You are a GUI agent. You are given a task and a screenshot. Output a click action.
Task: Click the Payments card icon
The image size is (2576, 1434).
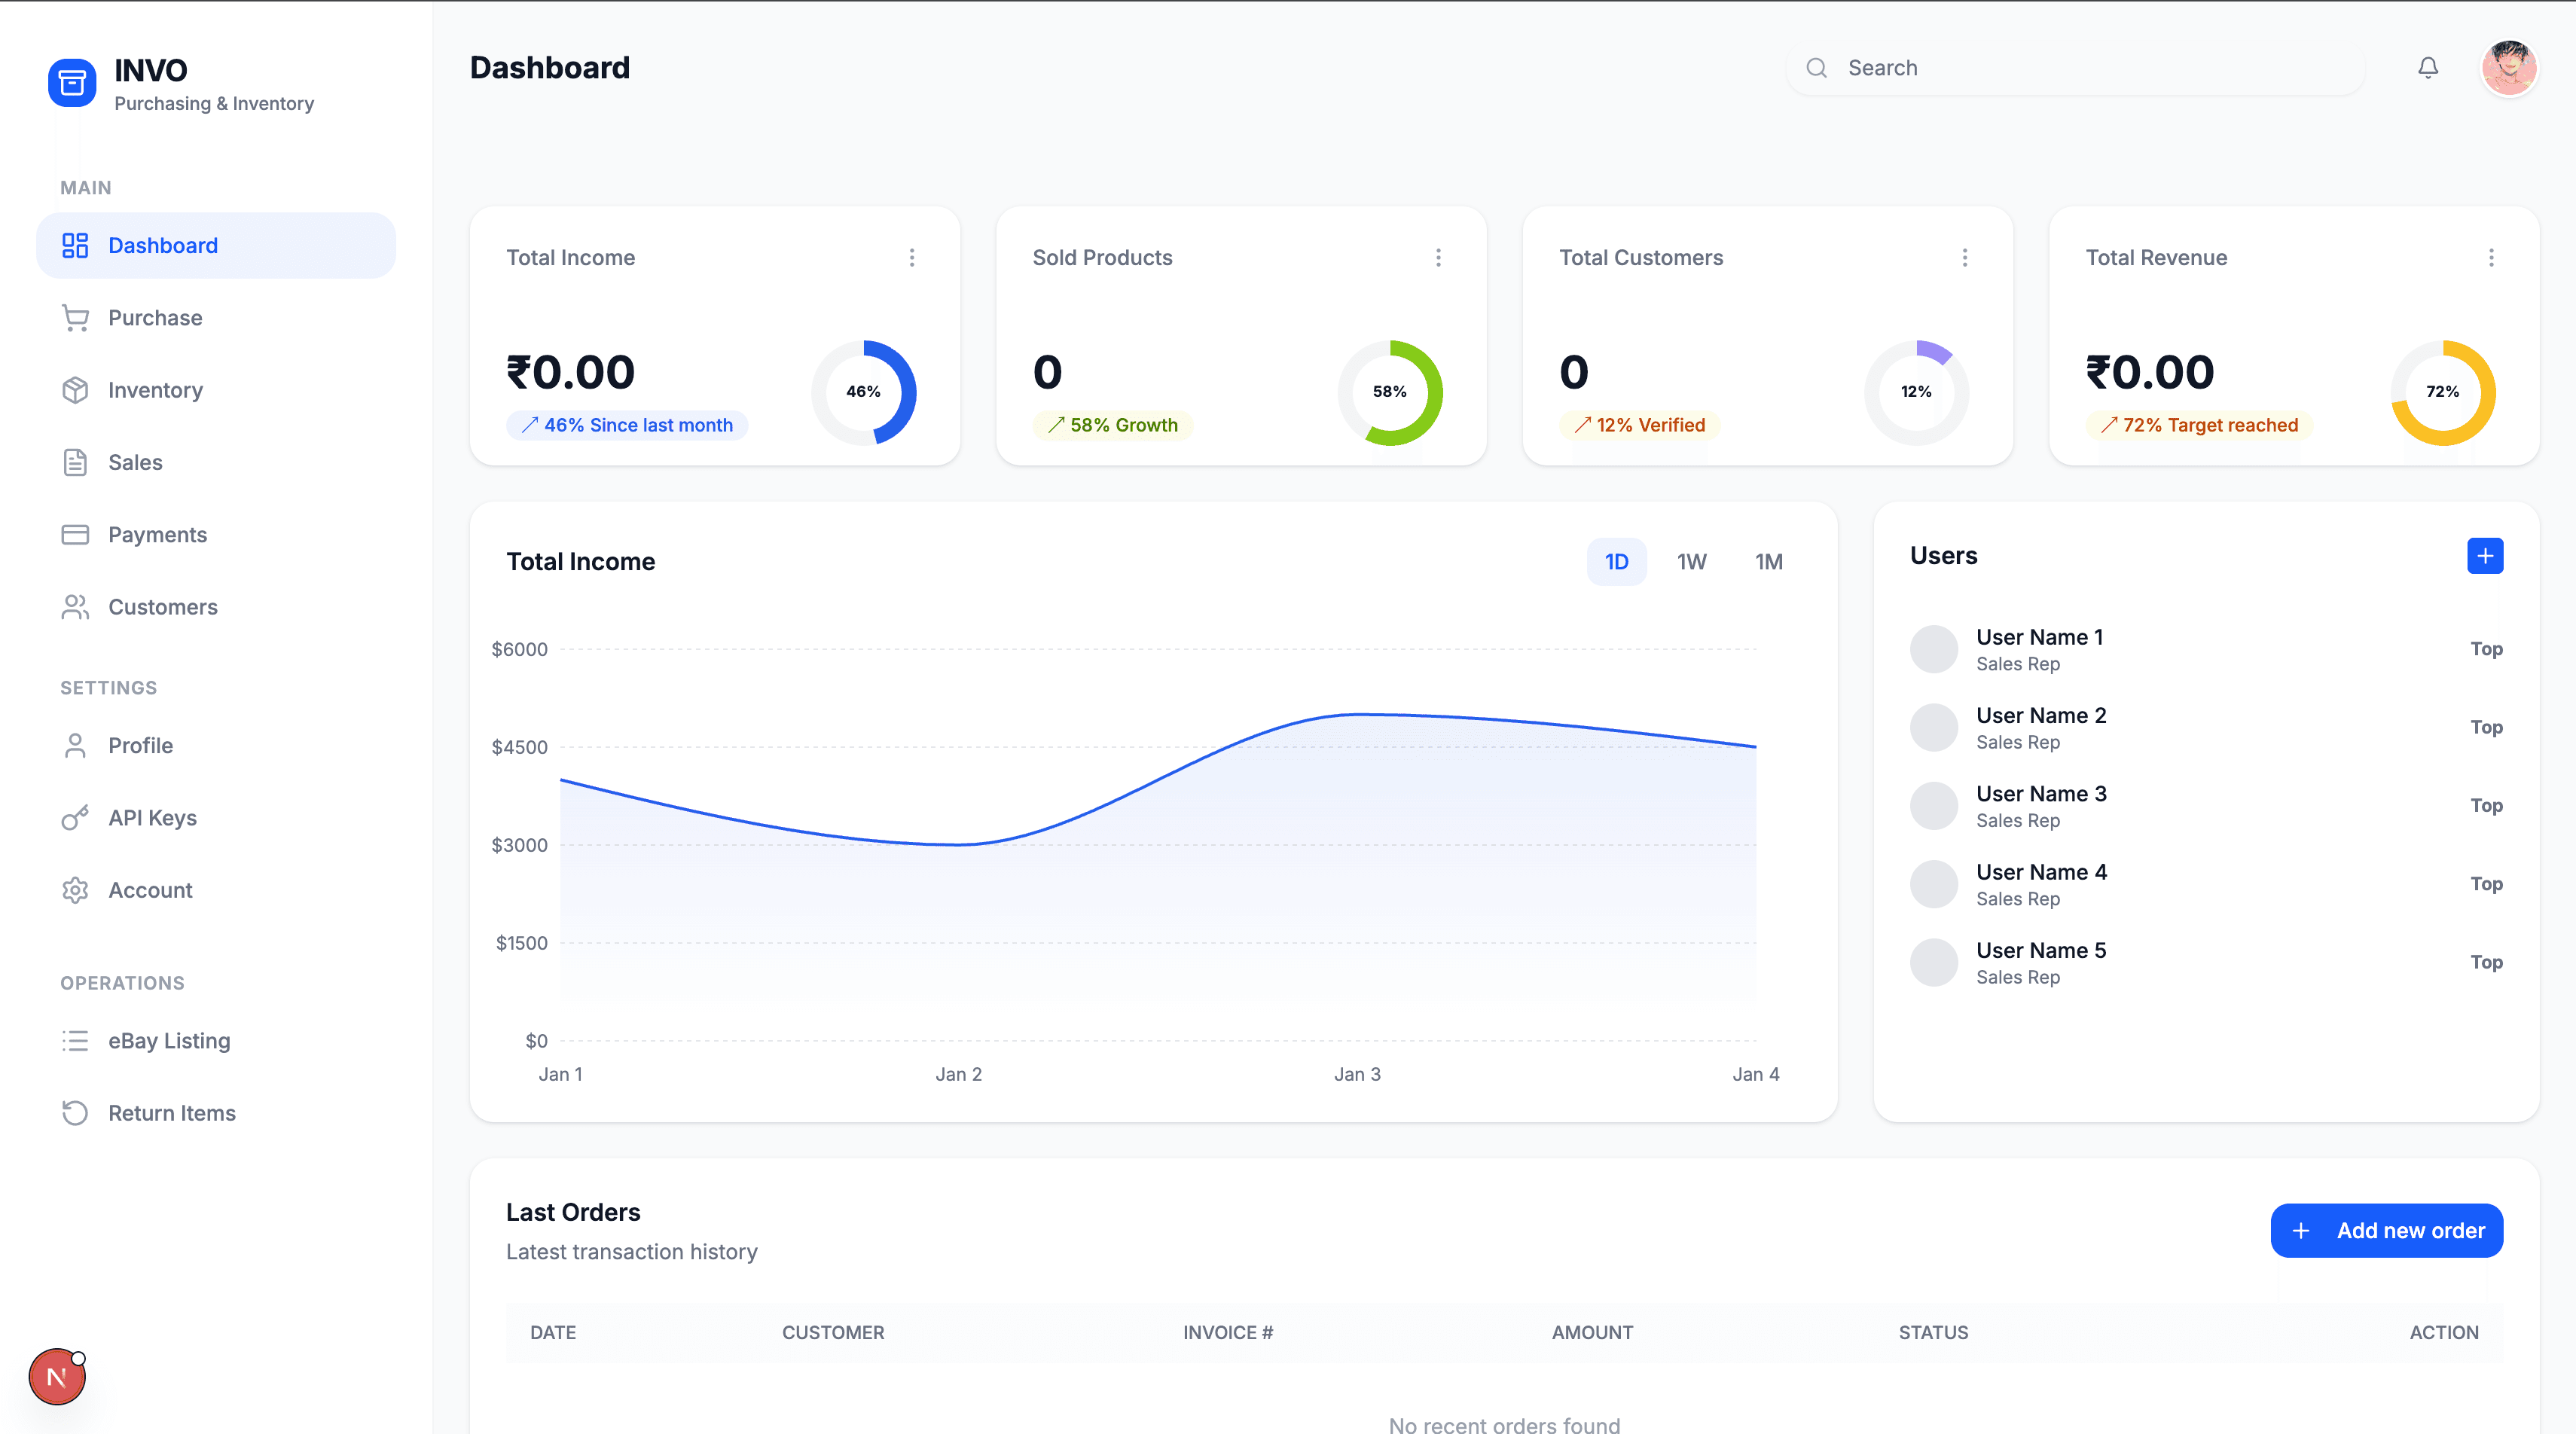point(75,534)
